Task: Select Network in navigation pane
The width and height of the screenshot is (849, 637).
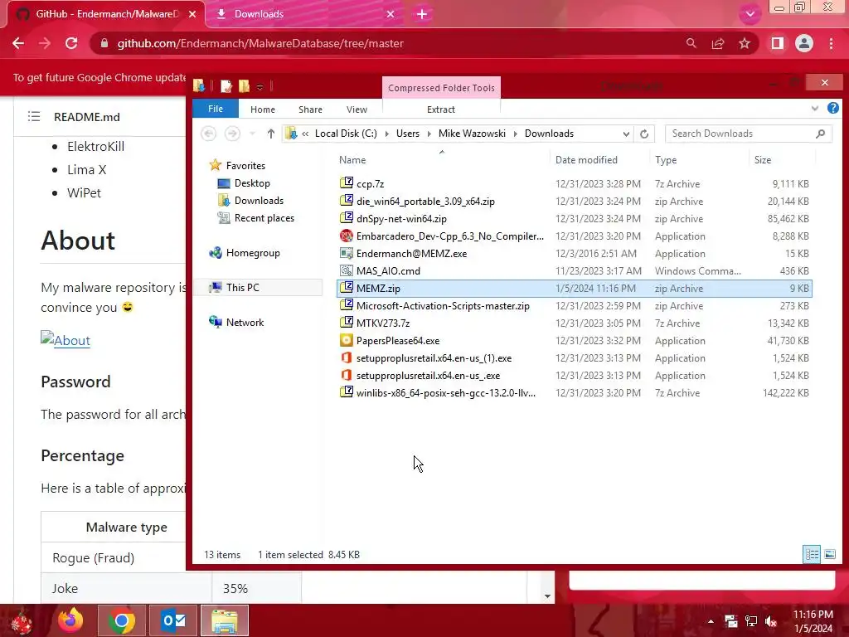Action: (x=245, y=323)
